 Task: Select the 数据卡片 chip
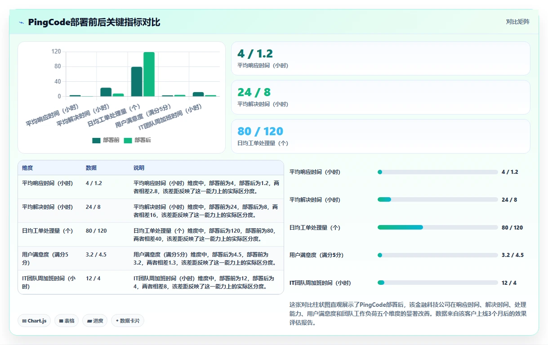point(128,321)
